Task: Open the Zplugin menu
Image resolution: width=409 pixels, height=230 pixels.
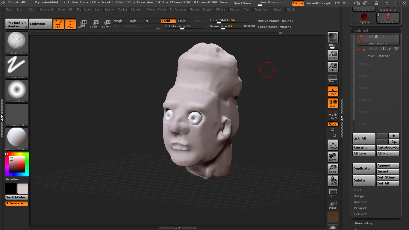Action: point(278,10)
